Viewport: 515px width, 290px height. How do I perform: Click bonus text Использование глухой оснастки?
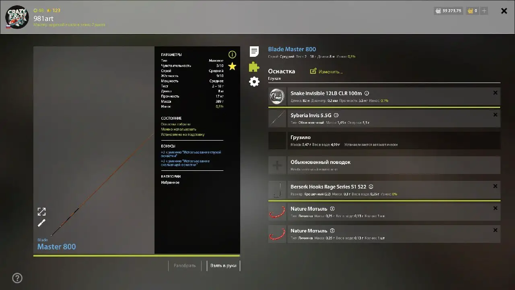coord(191,154)
